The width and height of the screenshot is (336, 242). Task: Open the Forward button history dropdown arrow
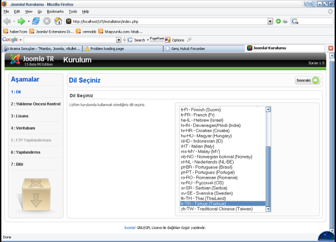pos(28,21)
